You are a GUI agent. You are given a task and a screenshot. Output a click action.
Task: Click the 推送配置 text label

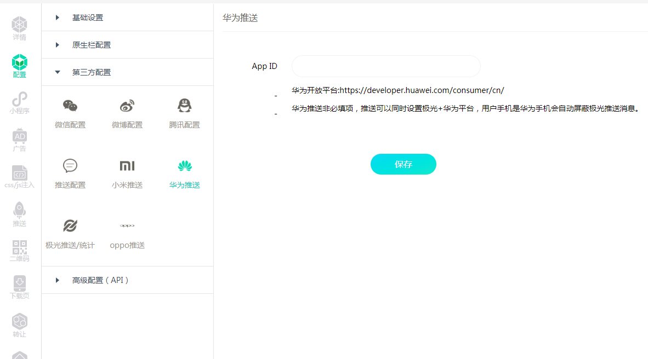70,185
